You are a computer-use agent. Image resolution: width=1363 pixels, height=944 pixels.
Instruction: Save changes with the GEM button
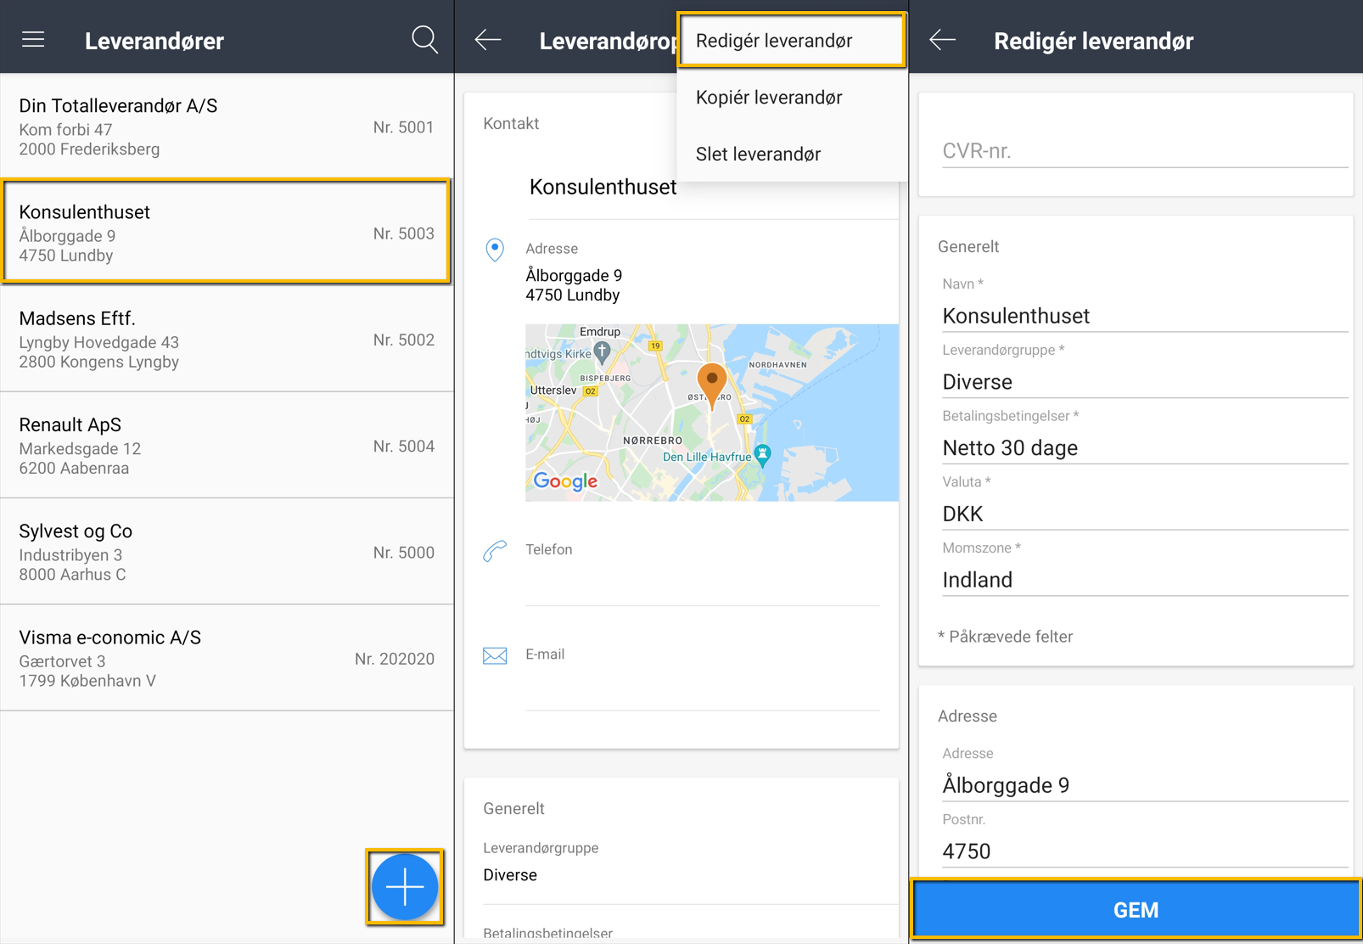1135,909
